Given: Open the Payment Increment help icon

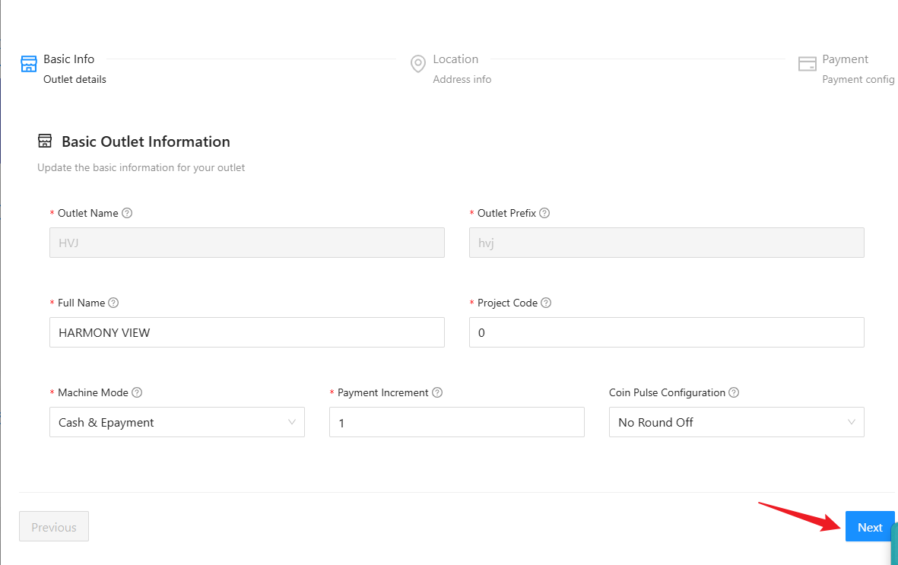Looking at the screenshot, I should (437, 392).
